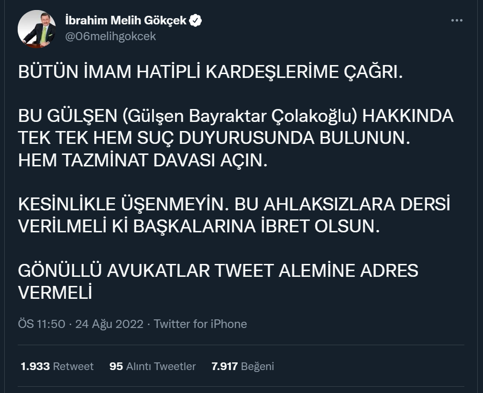The image size is (483, 393).
Task: Click the final word VERMELİ
Action: click(55, 293)
